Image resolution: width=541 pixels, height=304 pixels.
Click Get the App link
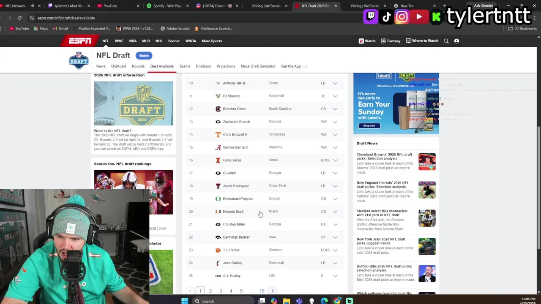point(294,66)
